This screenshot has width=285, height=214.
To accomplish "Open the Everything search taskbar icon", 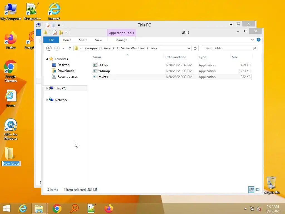I will (x=74, y=208).
